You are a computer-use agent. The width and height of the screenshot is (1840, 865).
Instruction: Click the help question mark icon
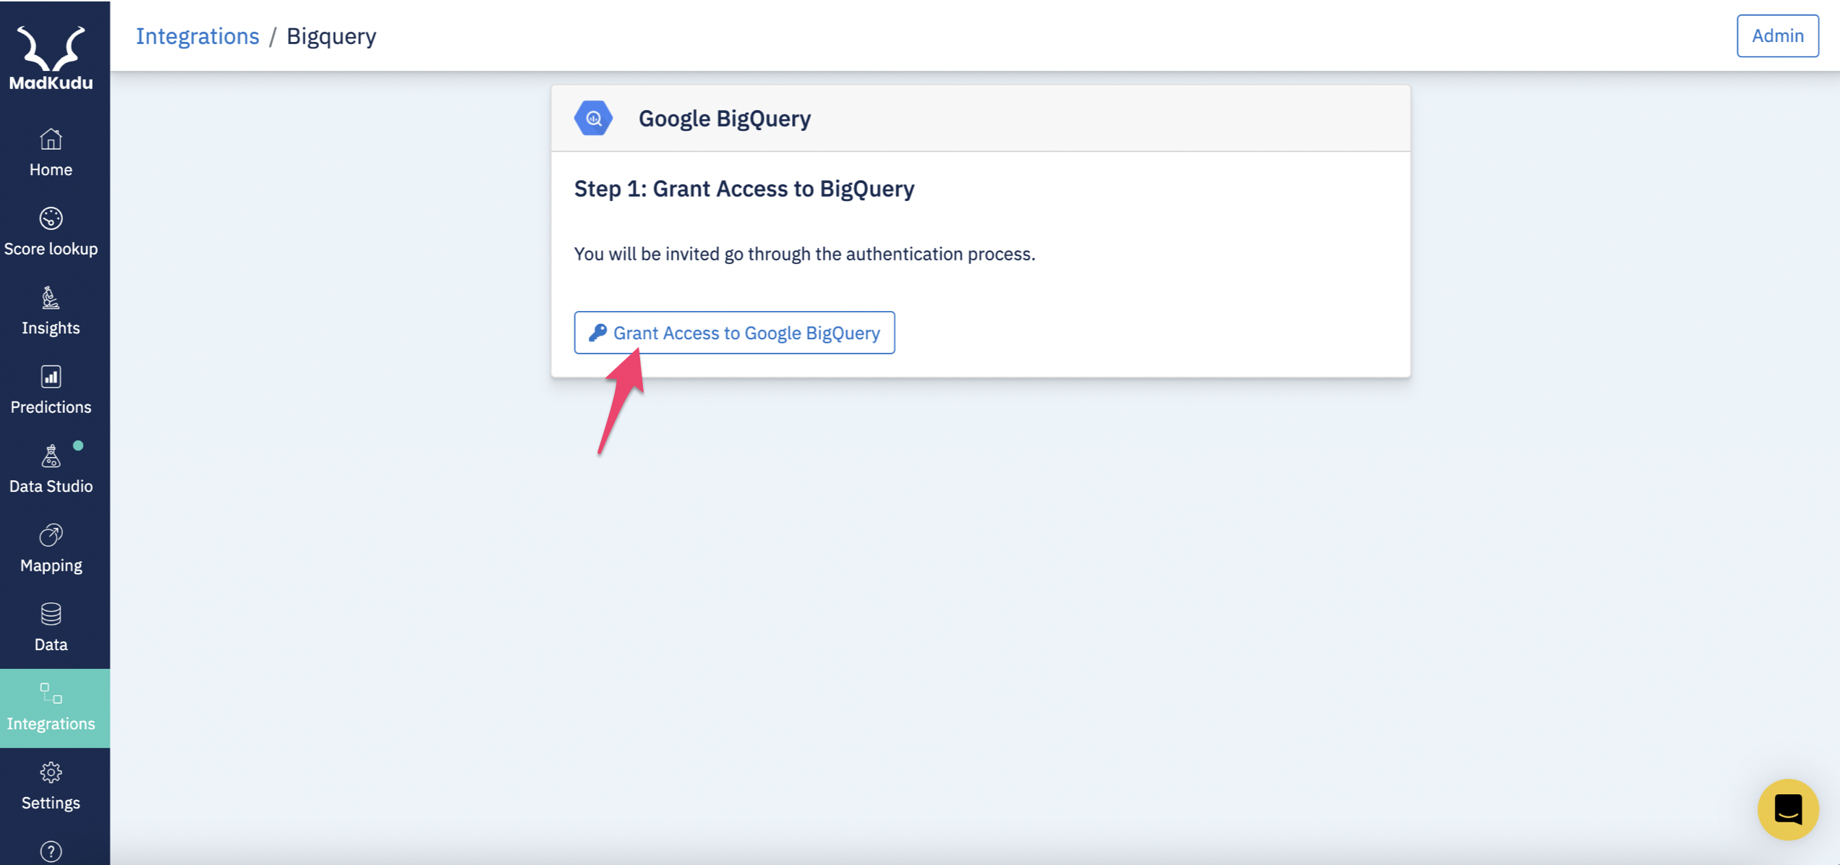click(51, 851)
